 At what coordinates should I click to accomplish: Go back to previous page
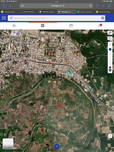tap(11, 6)
